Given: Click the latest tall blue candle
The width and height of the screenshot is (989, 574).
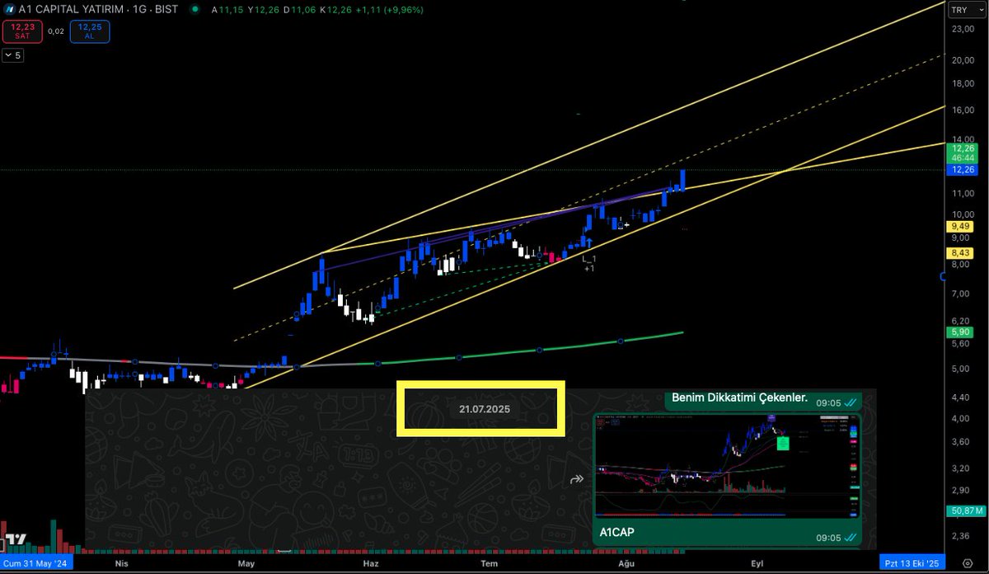Looking at the screenshot, I should pos(683,181).
